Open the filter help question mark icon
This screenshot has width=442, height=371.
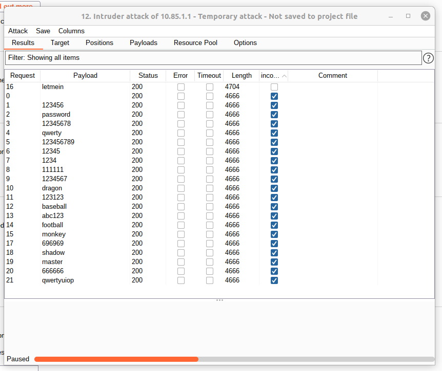(428, 58)
